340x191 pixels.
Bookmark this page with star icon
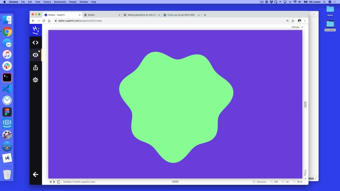293,20
